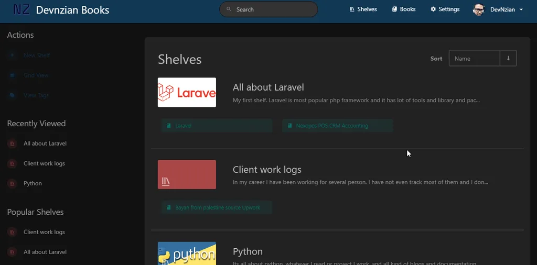Open Devnzian Books home link
This screenshot has width=537, height=265.
tap(72, 10)
